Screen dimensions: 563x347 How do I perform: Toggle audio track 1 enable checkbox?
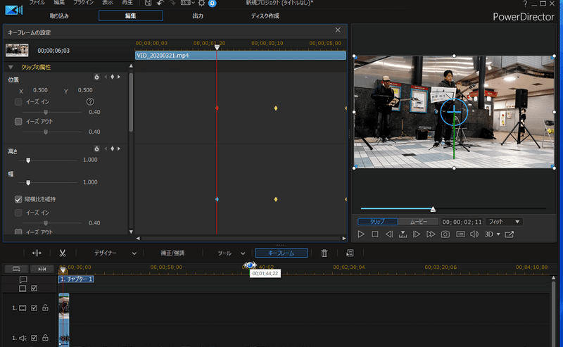pyautogui.click(x=34, y=338)
